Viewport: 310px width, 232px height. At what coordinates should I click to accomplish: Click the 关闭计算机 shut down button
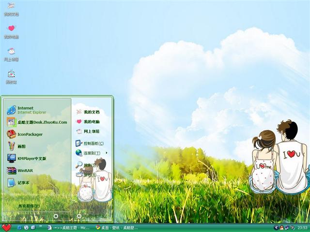pyautogui.click(x=92, y=216)
